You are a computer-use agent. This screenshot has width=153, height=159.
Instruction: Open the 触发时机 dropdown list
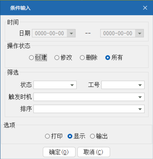click(x=140, y=97)
